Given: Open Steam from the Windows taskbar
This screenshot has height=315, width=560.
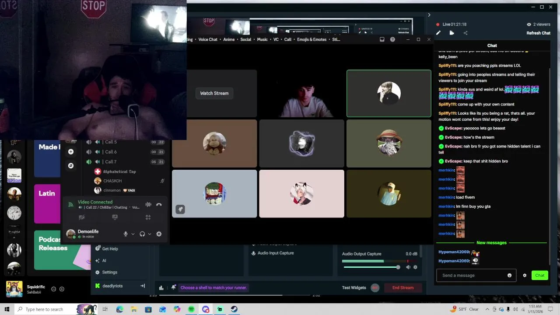Looking at the screenshot, I should click(x=234, y=309).
